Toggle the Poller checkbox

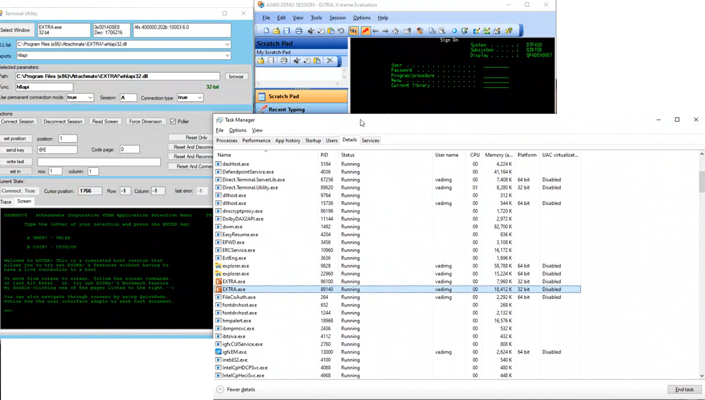pyautogui.click(x=173, y=122)
